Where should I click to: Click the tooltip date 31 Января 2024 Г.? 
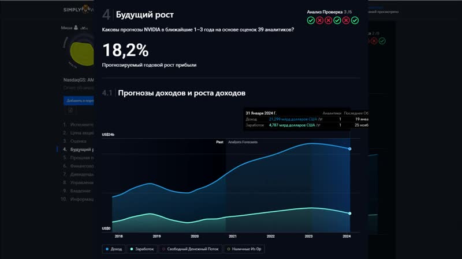pyautogui.click(x=261, y=113)
